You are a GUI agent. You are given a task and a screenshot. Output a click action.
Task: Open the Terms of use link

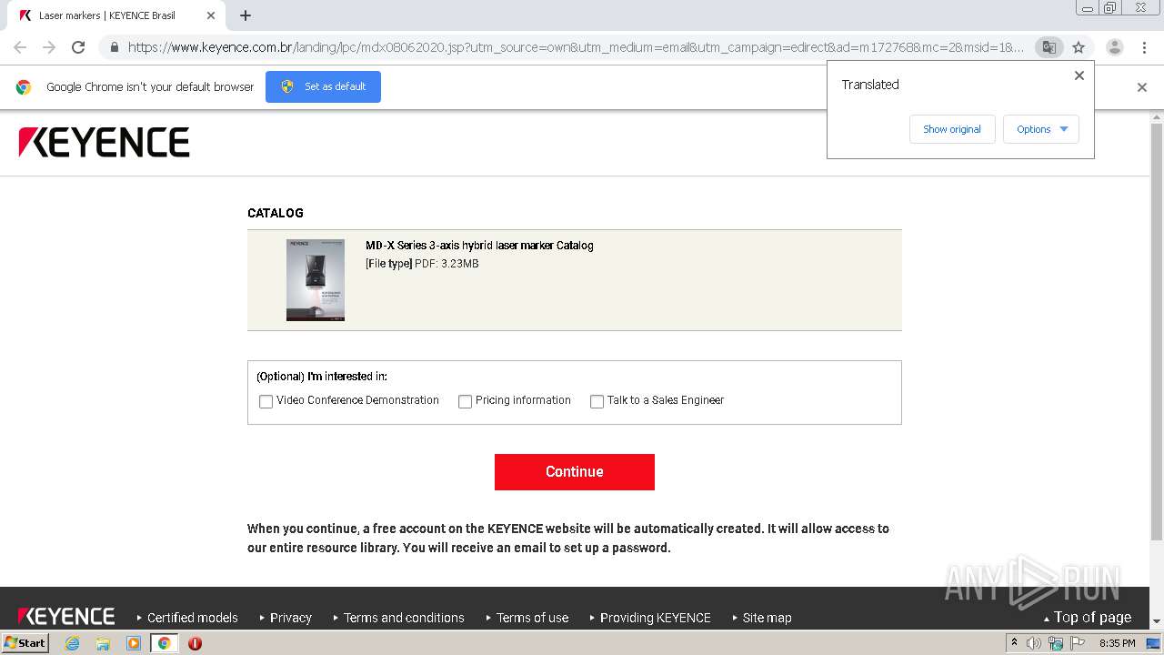pos(533,618)
